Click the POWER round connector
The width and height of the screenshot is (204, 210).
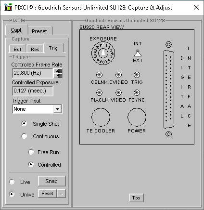point(137,117)
